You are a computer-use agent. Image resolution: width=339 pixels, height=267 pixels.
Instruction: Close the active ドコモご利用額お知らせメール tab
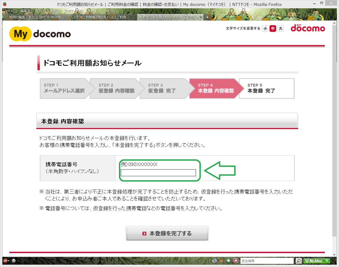point(201,17)
